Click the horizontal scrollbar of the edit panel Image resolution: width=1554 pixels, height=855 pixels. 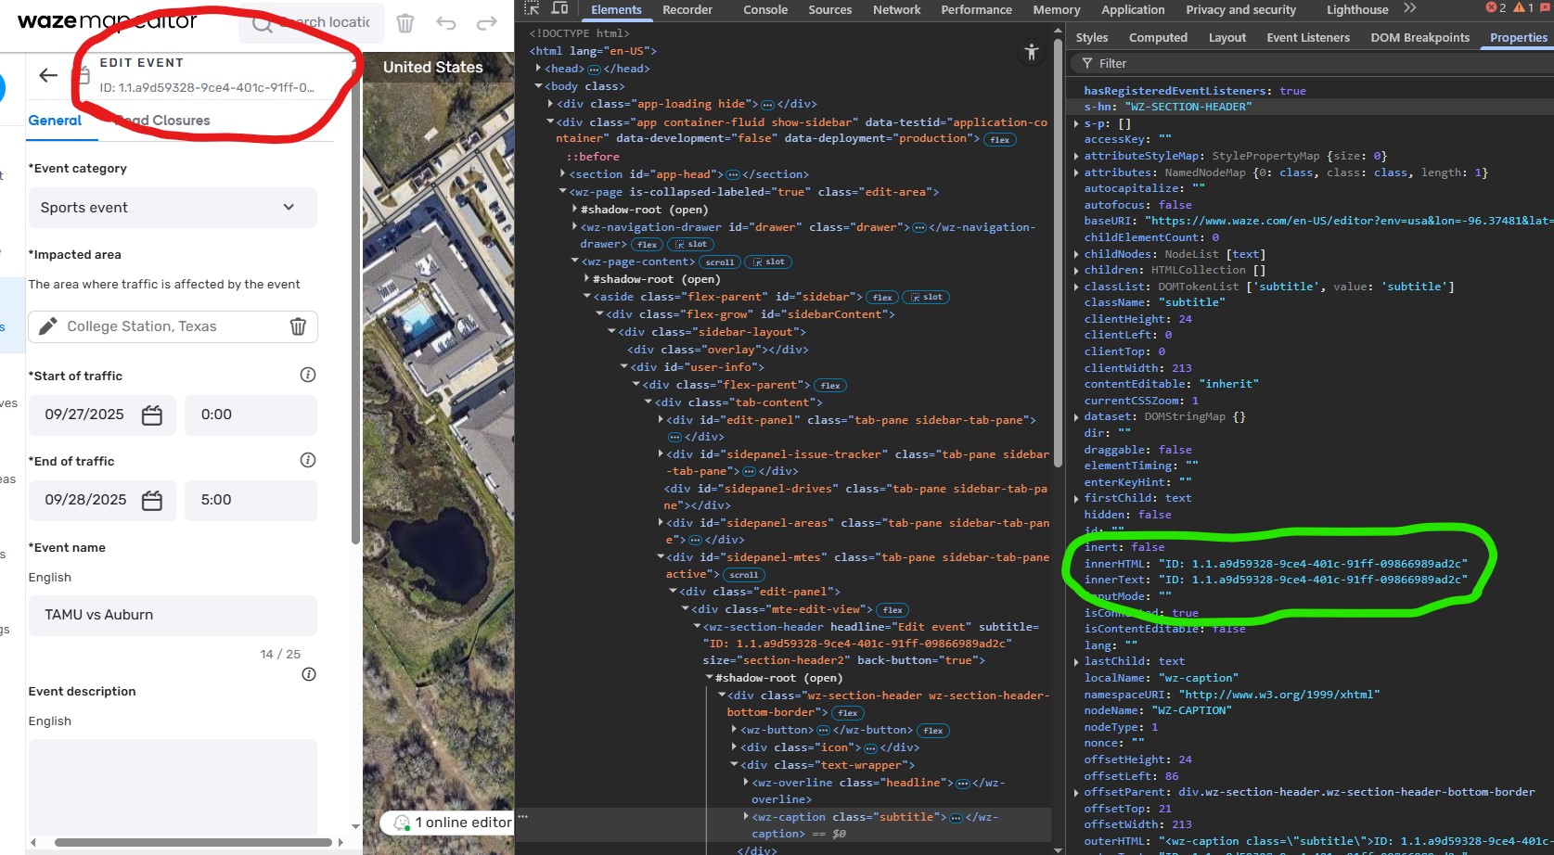point(193,843)
